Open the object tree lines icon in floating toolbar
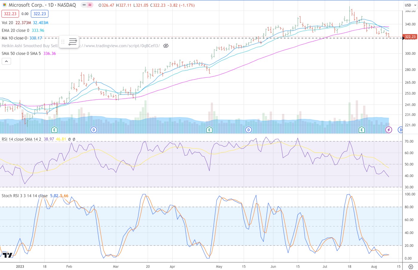Image resolution: width=418 pixels, height=270 pixels. (x=73, y=42)
